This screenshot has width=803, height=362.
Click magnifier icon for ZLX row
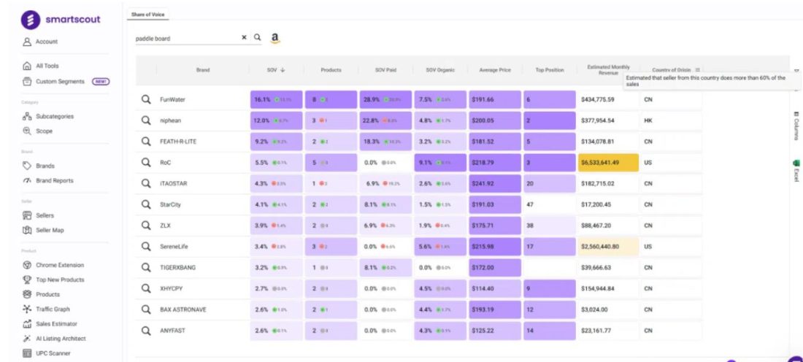(146, 226)
